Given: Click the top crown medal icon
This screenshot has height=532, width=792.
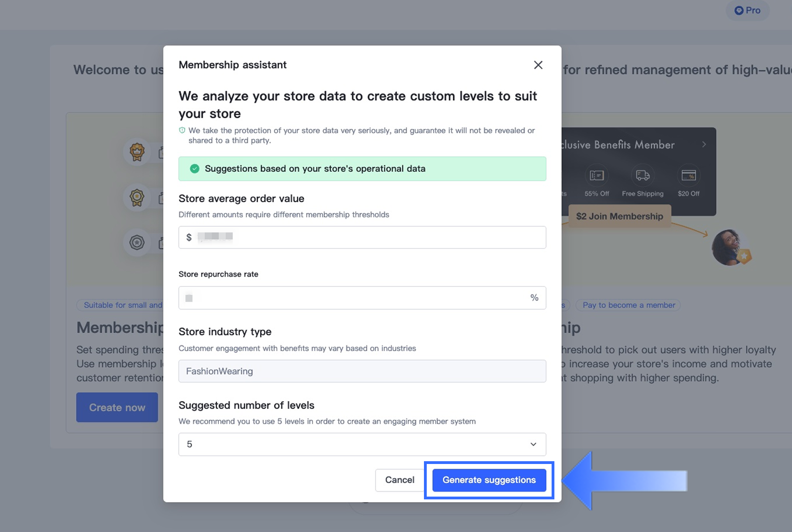Looking at the screenshot, I should (137, 152).
